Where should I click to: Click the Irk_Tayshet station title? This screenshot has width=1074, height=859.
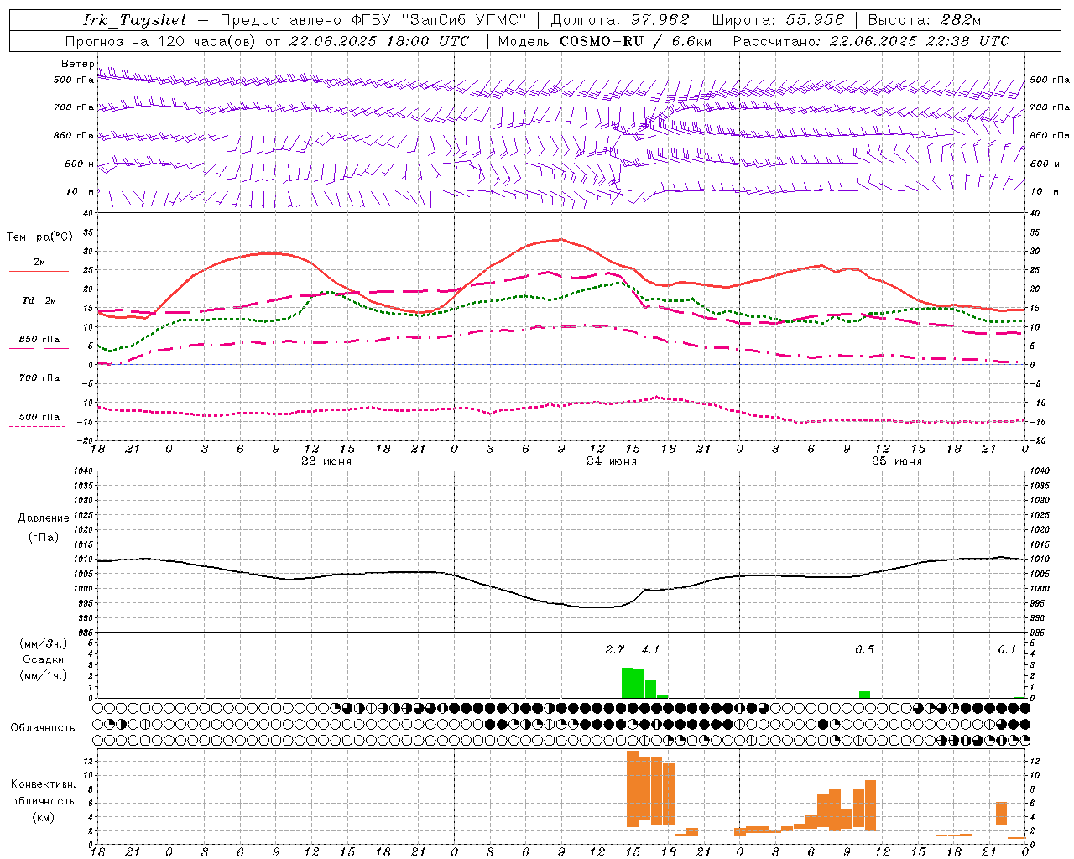[x=135, y=20]
